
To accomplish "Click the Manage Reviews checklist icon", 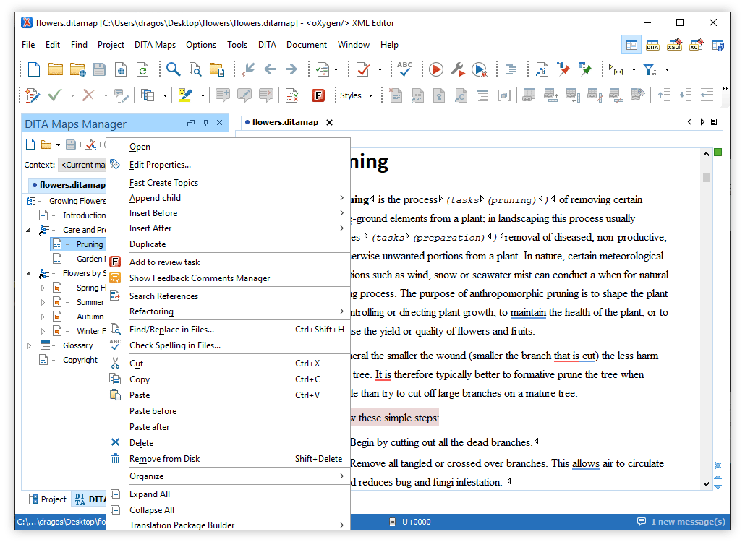I will point(291,95).
